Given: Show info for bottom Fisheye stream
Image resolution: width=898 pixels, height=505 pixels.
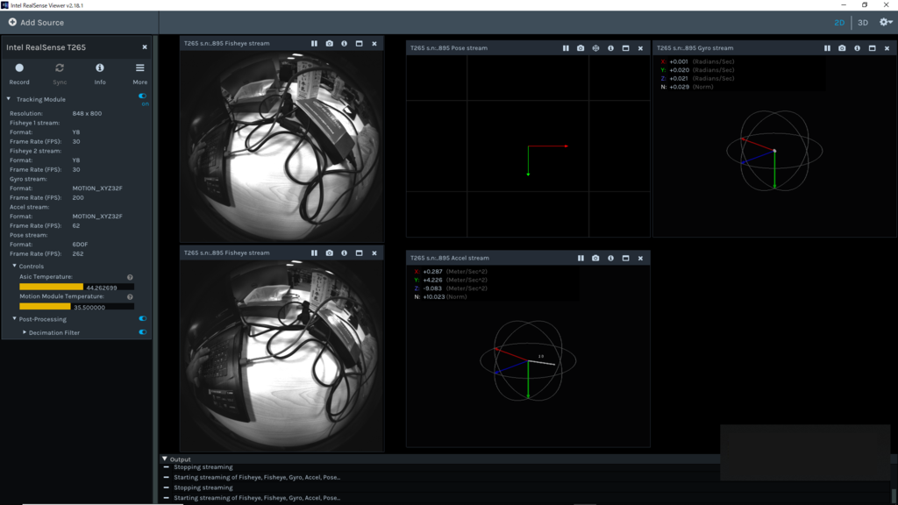Looking at the screenshot, I should (x=344, y=252).
